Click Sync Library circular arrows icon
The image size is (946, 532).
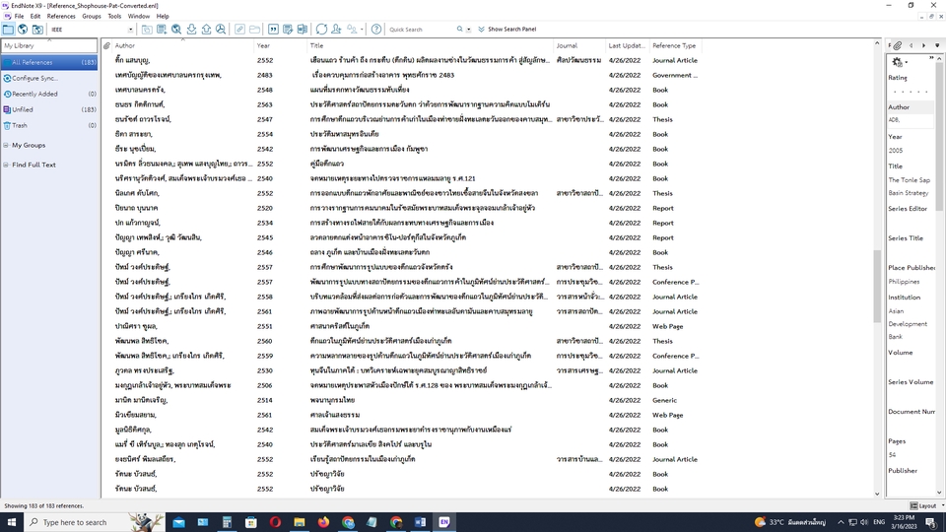point(321,29)
